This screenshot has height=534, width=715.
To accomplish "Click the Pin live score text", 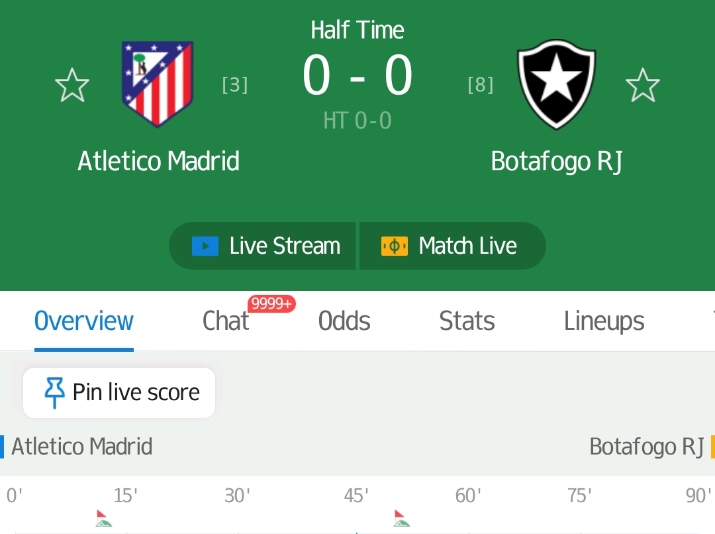I will click(136, 392).
